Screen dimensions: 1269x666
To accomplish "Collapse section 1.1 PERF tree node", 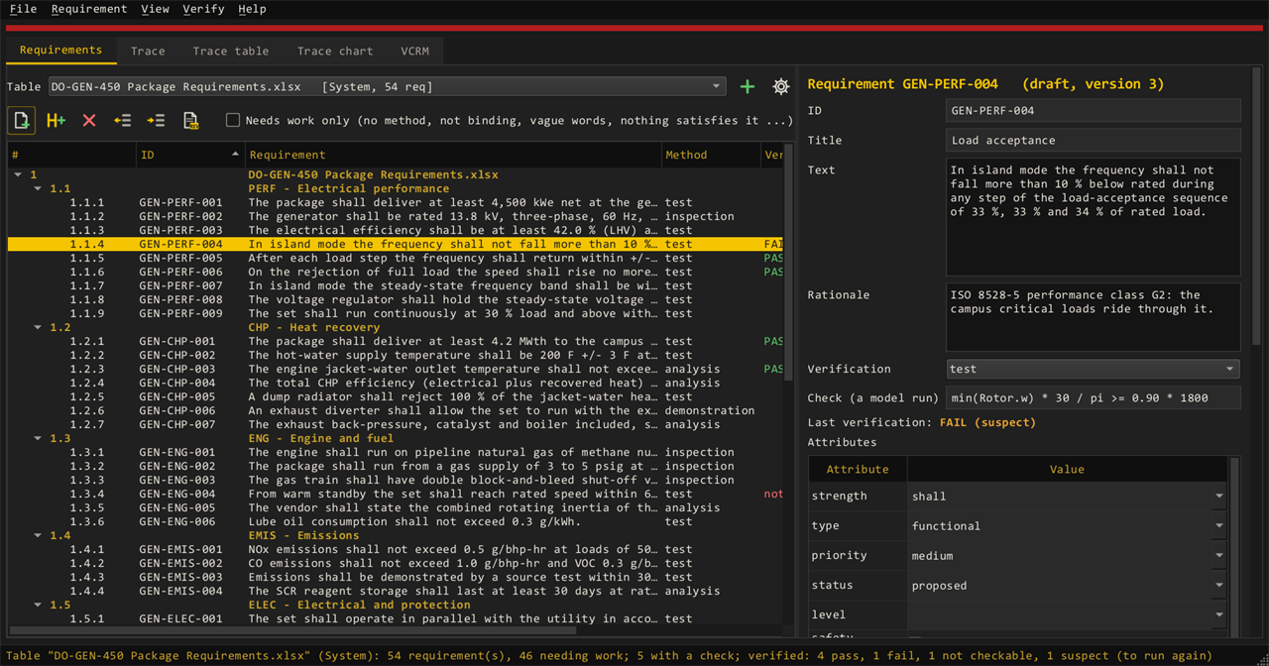I will [39, 188].
